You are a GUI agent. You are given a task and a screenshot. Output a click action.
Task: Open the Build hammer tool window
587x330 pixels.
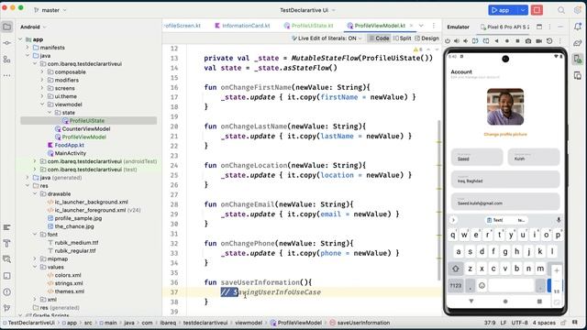[6, 244]
